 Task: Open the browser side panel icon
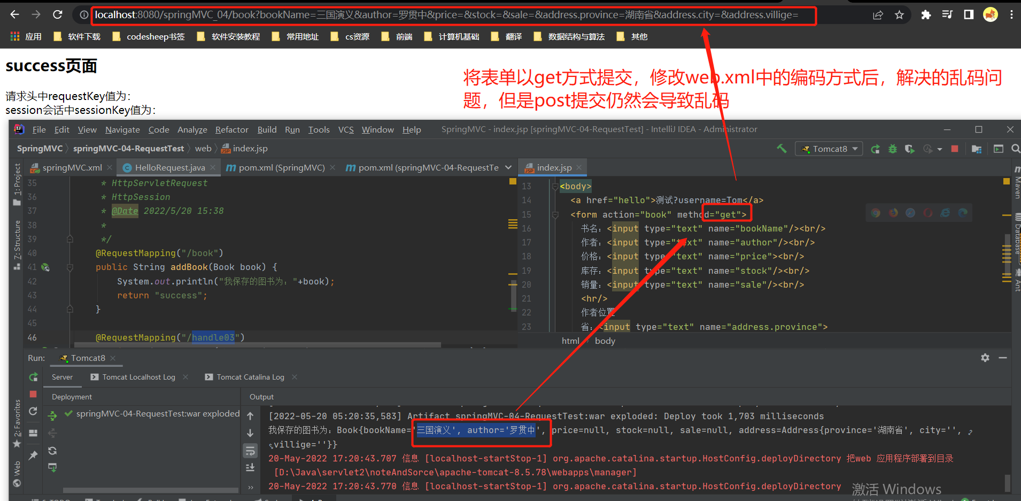coord(969,15)
